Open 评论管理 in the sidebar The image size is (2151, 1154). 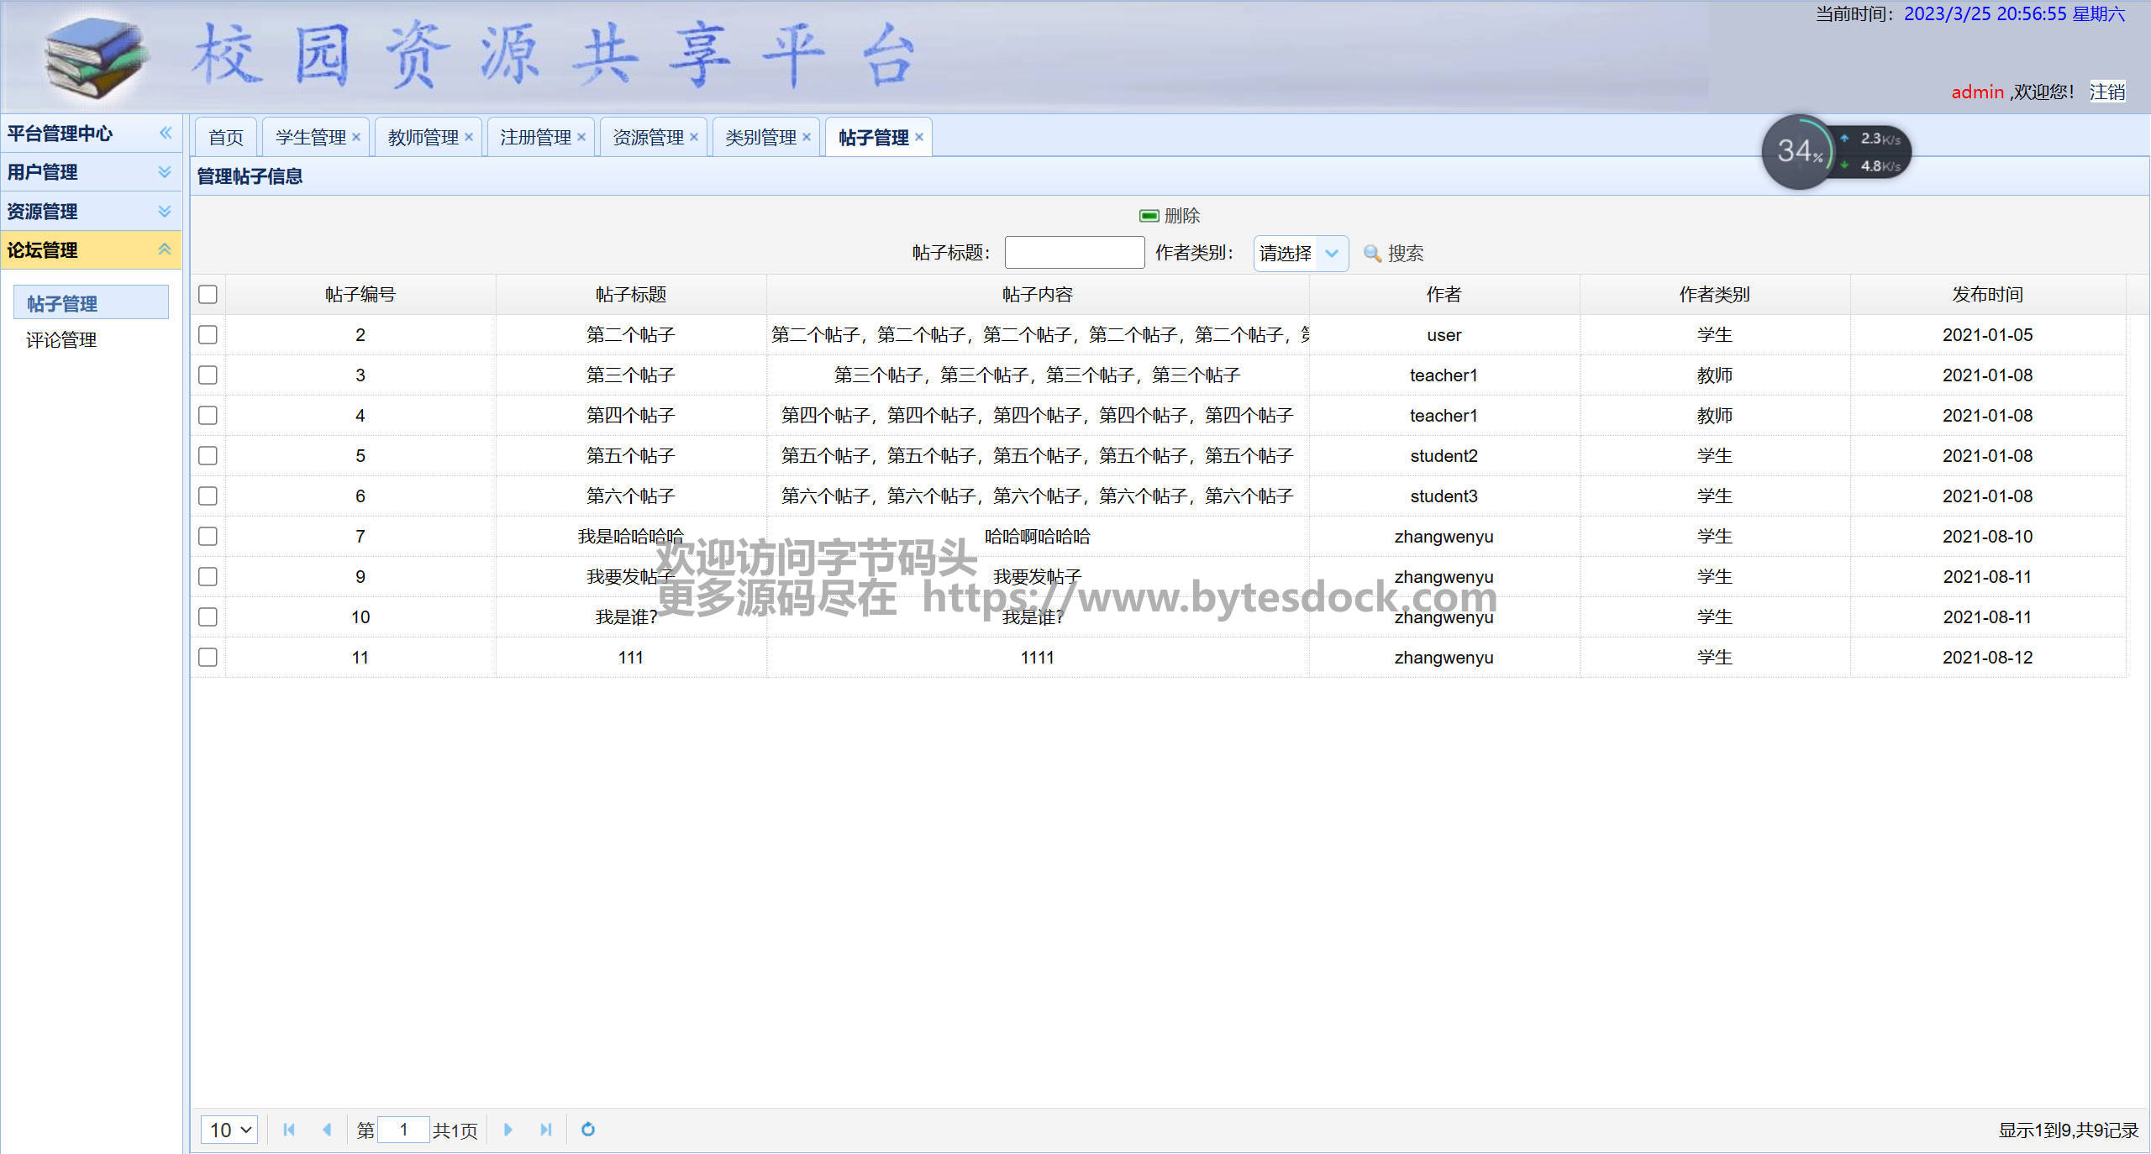(61, 340)
